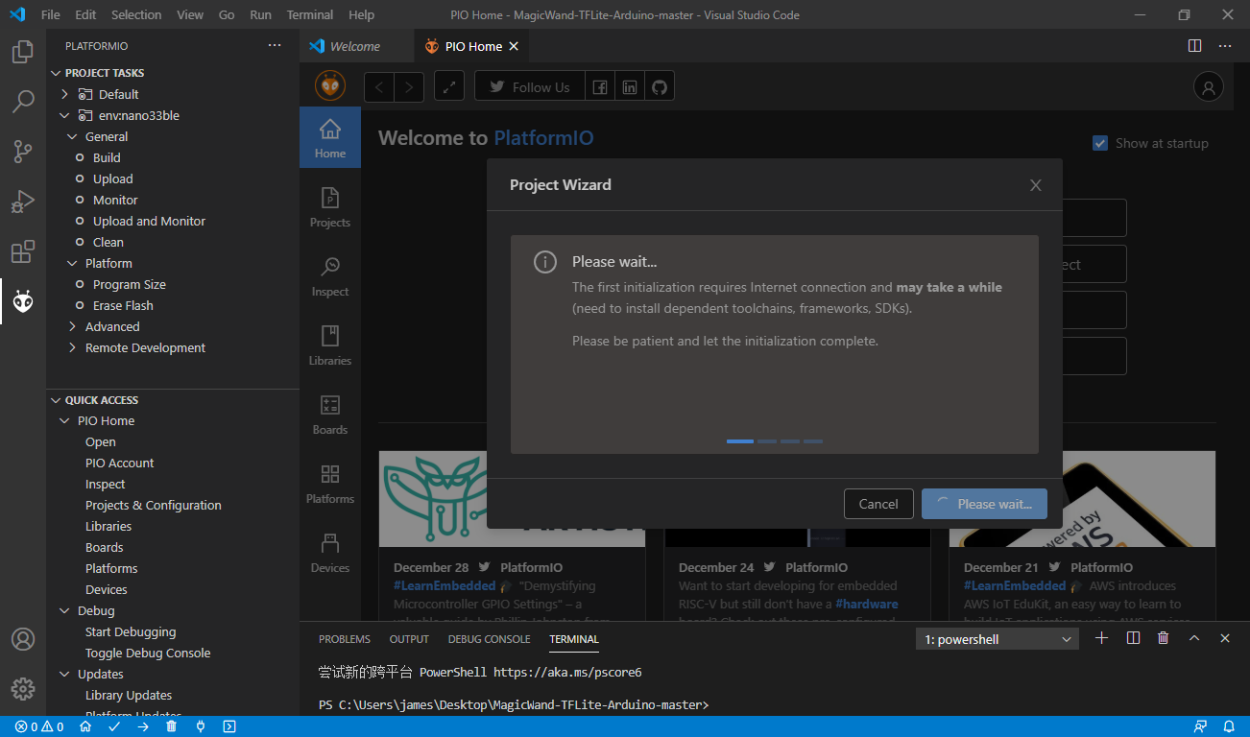This screenshot has height=737, width=1250.
Task: Open the PIO account avatar icon
Action: tap(1208, 87)
